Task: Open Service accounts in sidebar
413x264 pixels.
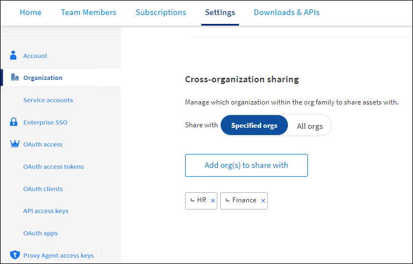Action: tap(48, 100)
